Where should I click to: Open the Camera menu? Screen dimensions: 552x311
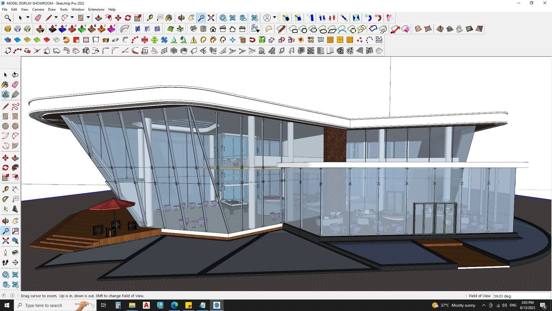[x=38, y=9]
